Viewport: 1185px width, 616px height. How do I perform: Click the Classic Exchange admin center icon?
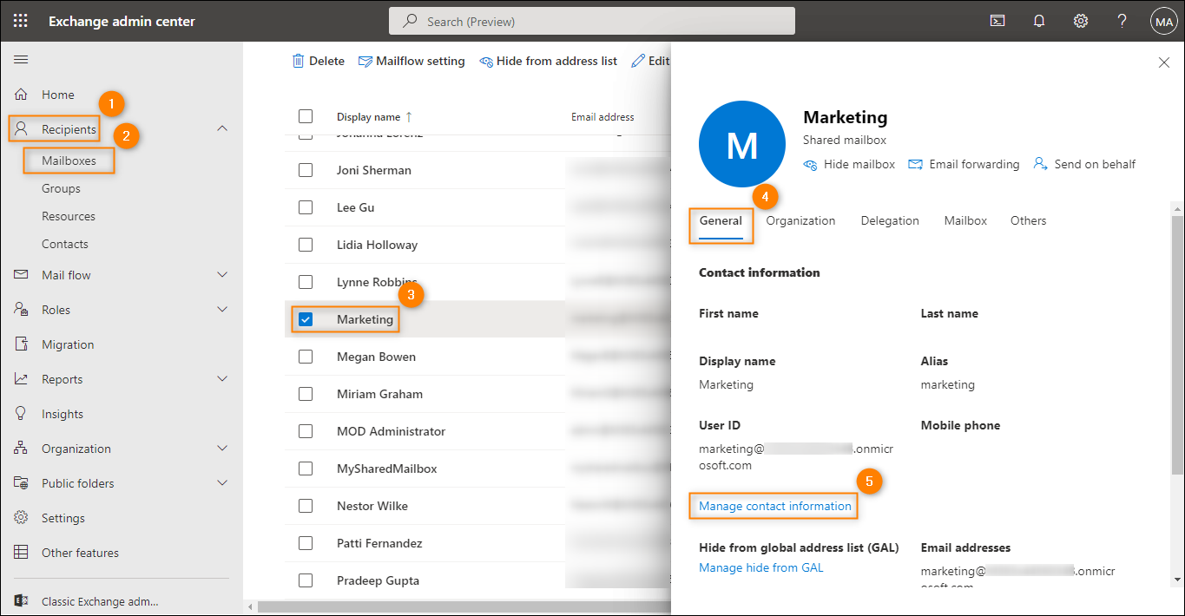(x=22, y=601)
